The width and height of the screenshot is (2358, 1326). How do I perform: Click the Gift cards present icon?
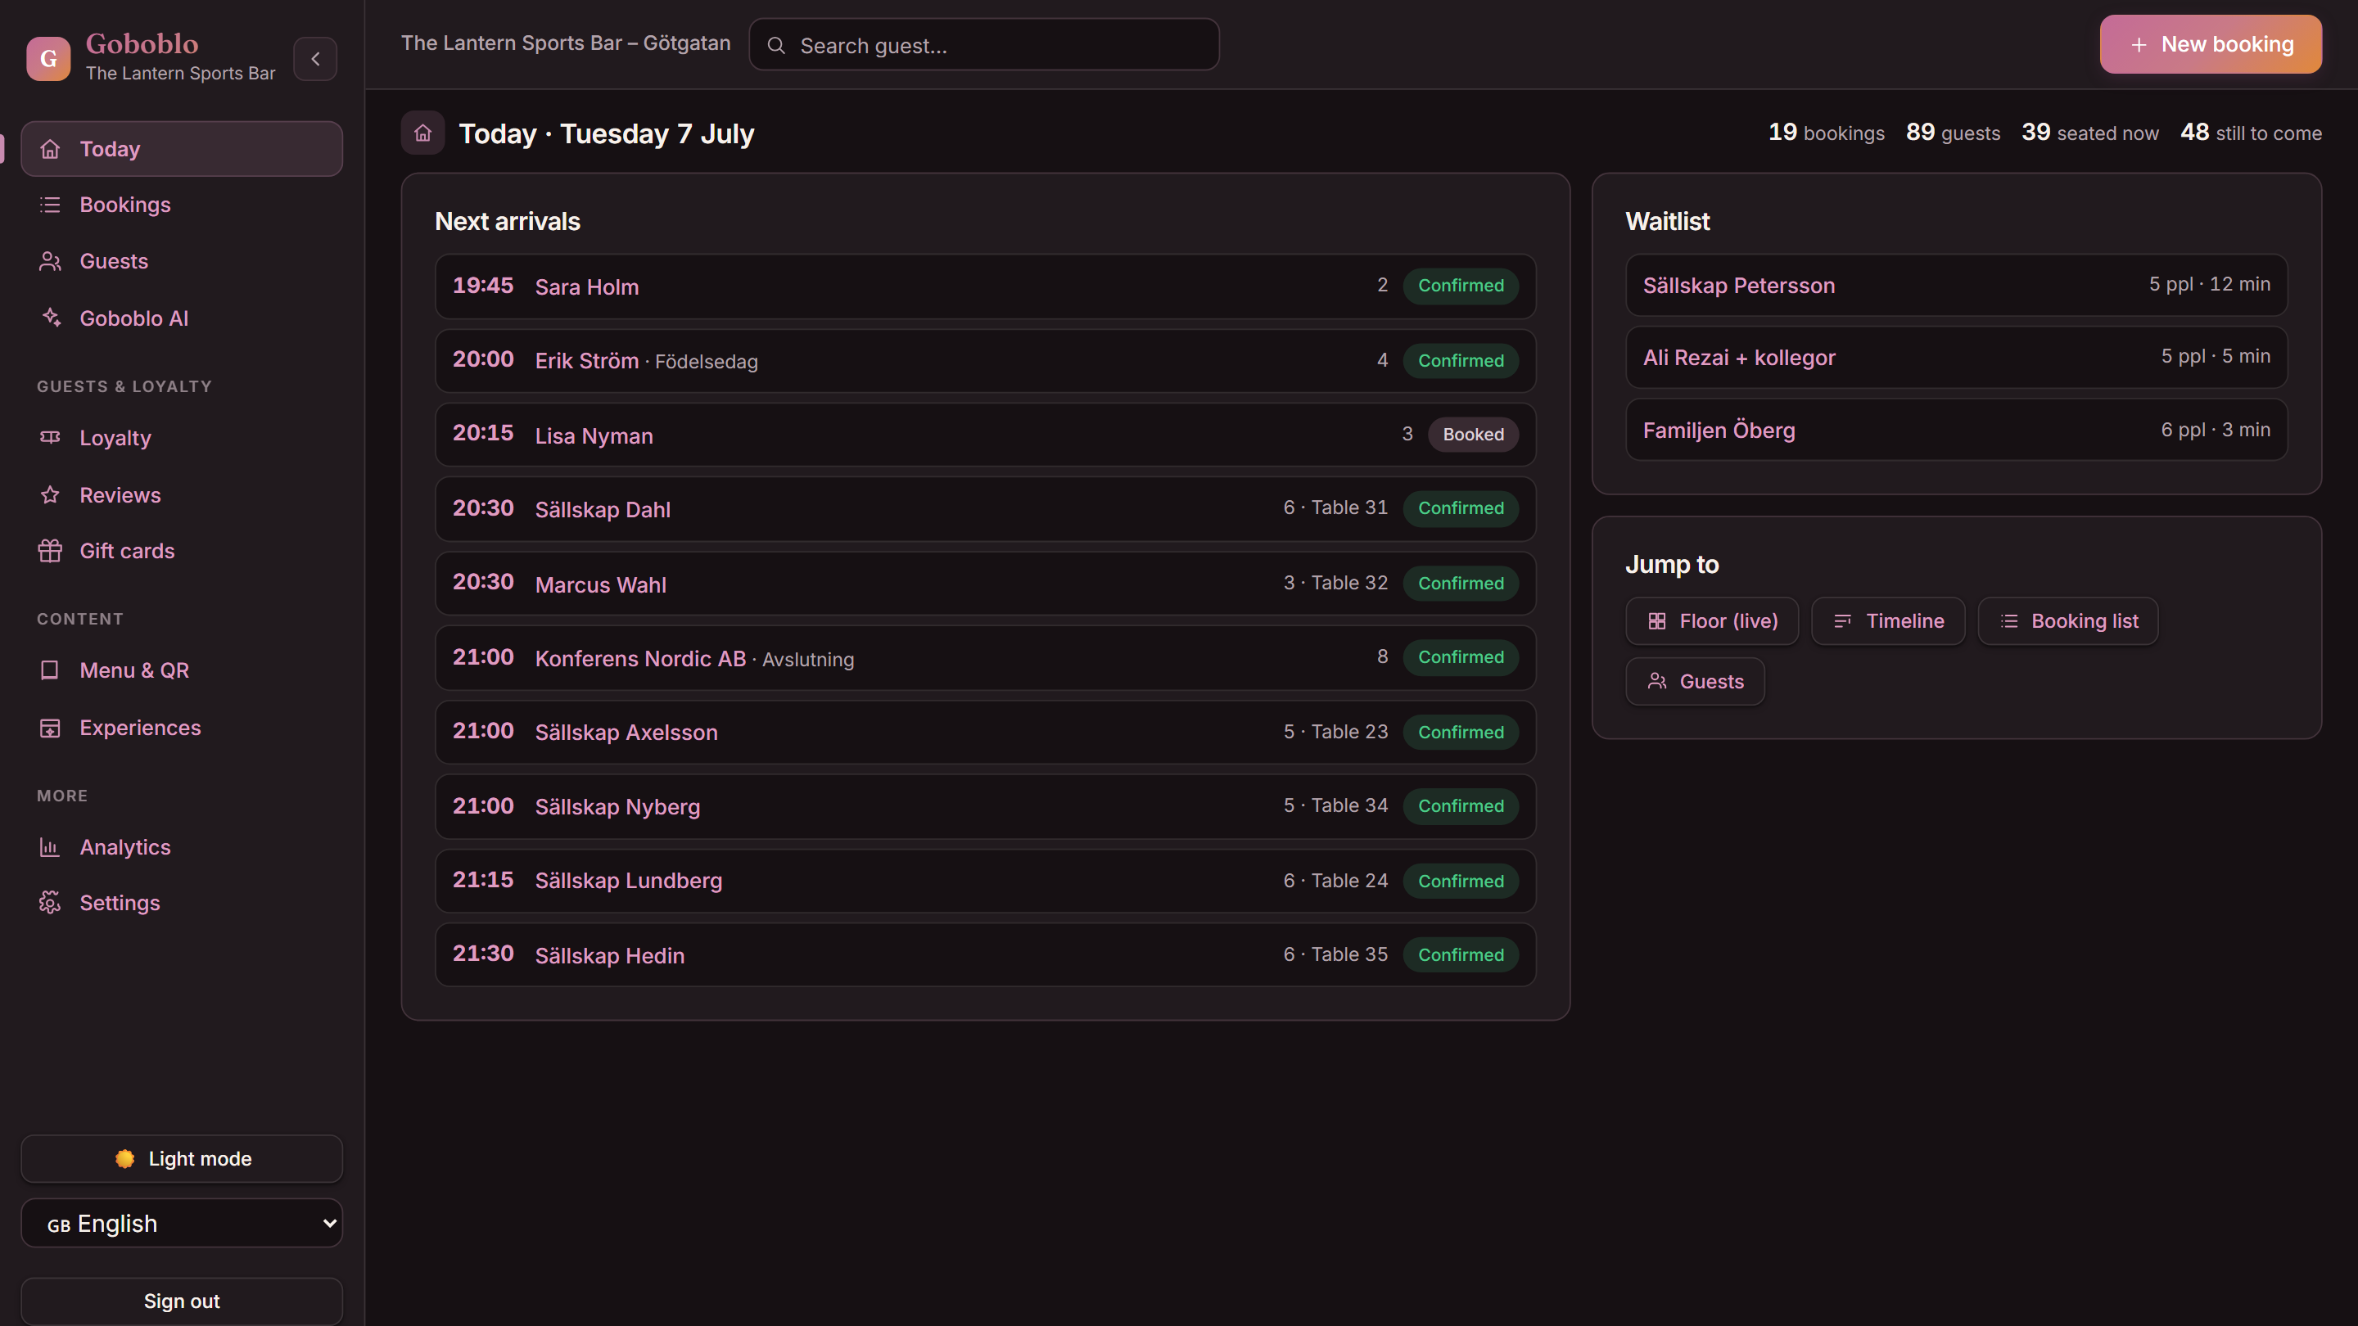(x=50, y=551)
